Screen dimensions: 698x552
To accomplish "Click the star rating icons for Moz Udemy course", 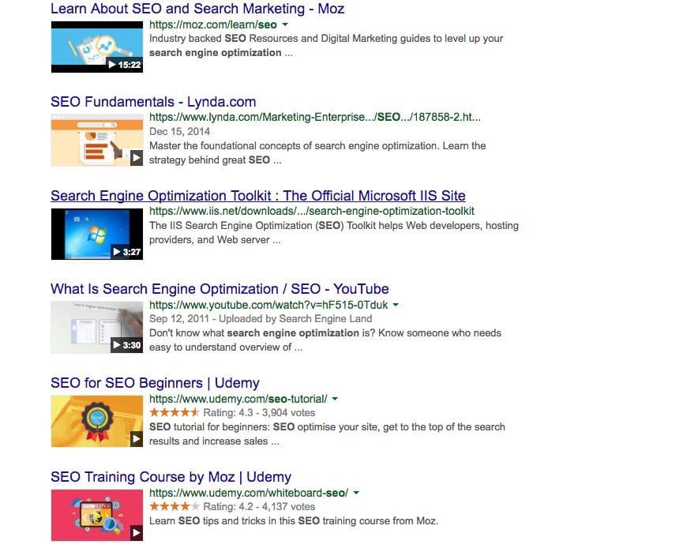I will [174, 506].
